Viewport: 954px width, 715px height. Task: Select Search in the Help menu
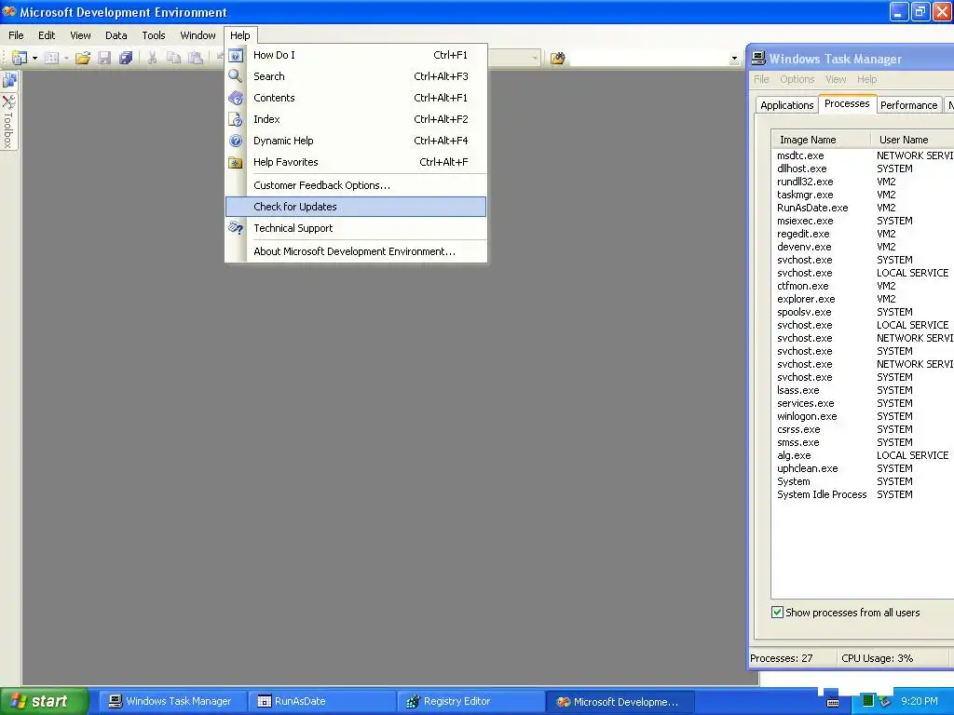(356, 76)
